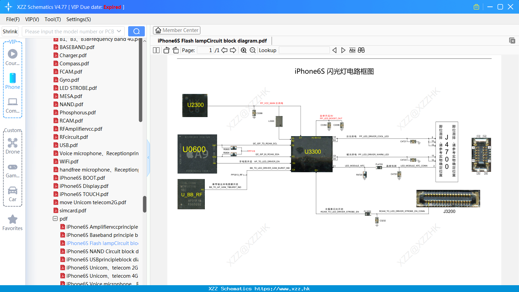The image size is (519, 292).
Task: Click the U0600 A9 chip image
Action: (197, 154)
